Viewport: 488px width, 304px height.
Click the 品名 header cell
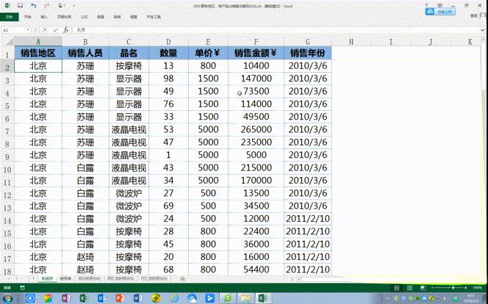[x=129, y=53]
